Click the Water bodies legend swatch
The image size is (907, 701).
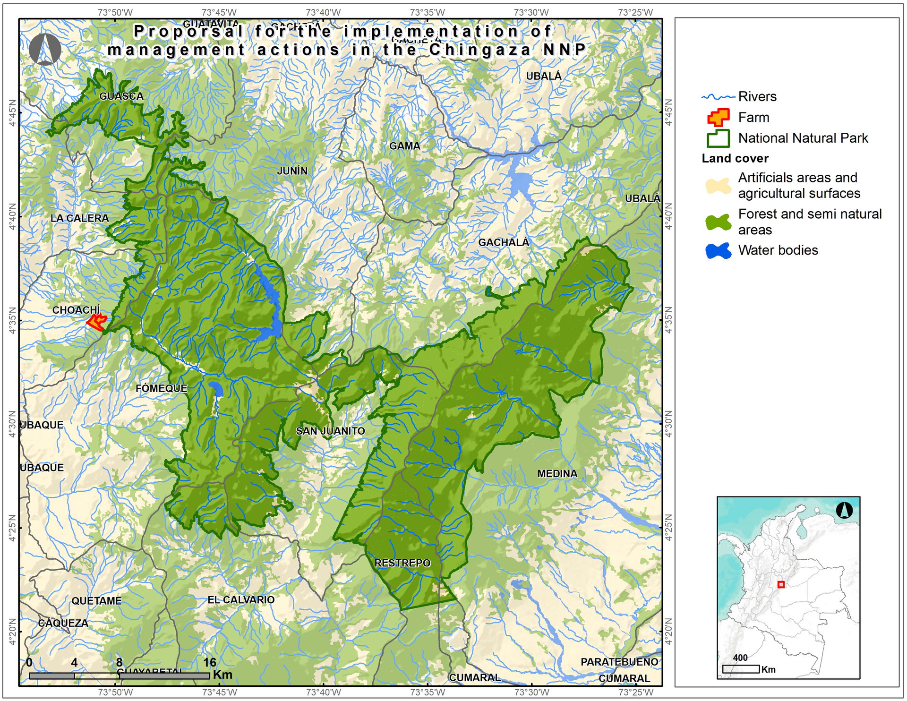pos(718,251)
